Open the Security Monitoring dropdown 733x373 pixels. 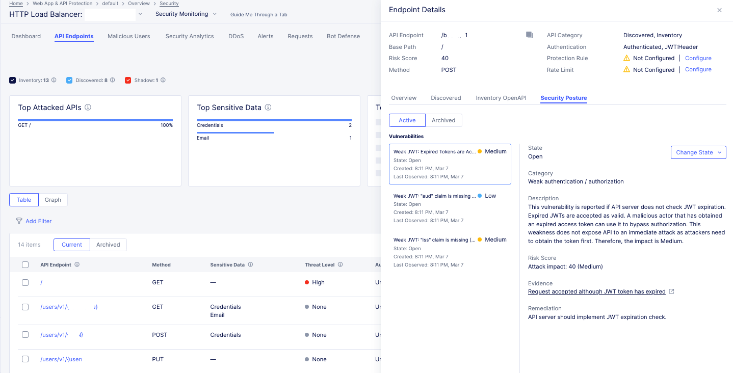click(x=214, y=14)
